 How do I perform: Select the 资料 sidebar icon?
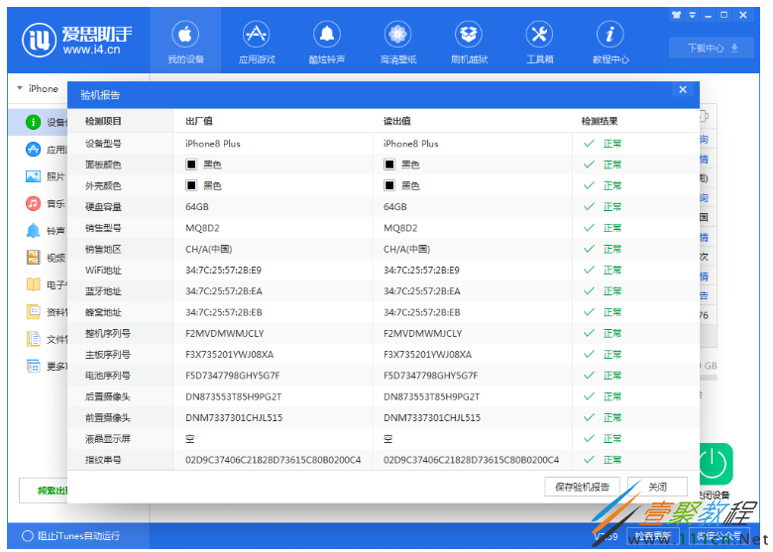click(x=33, y=311)
